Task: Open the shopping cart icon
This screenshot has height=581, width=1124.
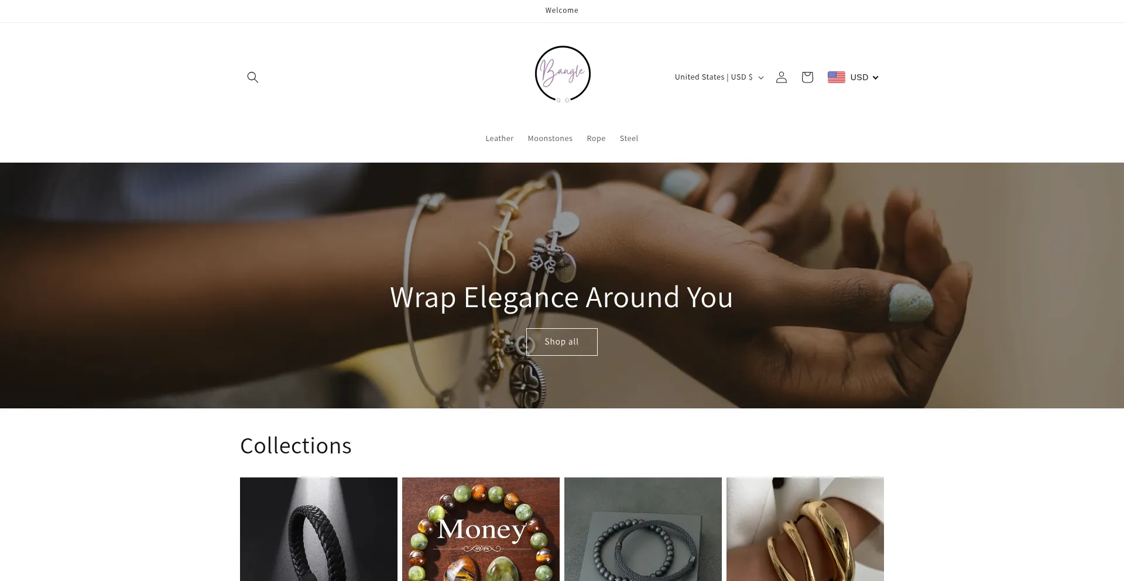Action: coord(807,77)
